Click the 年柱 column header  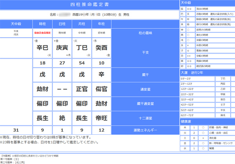(x=101, y=24)
